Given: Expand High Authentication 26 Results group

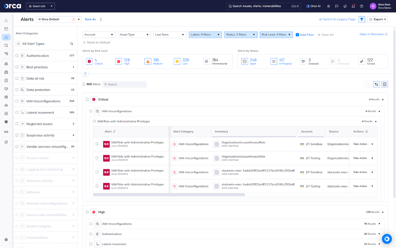Looking at the screenshot, I should click(x=379, y=234).
